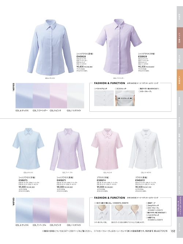Pick the lower COL.7 purple swatch

tap(41, 210)
